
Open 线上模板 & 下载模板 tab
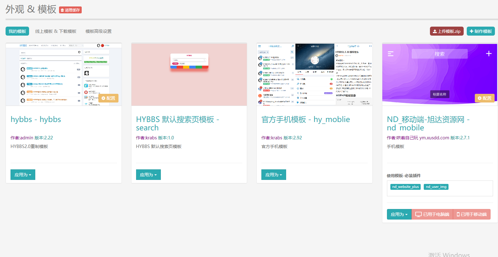pyautogui.click(x=56, y=31)
